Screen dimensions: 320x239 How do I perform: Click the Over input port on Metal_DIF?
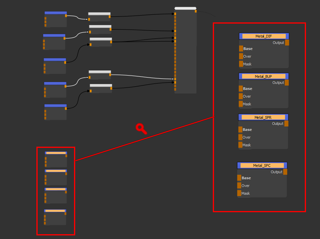coord(241,56)
